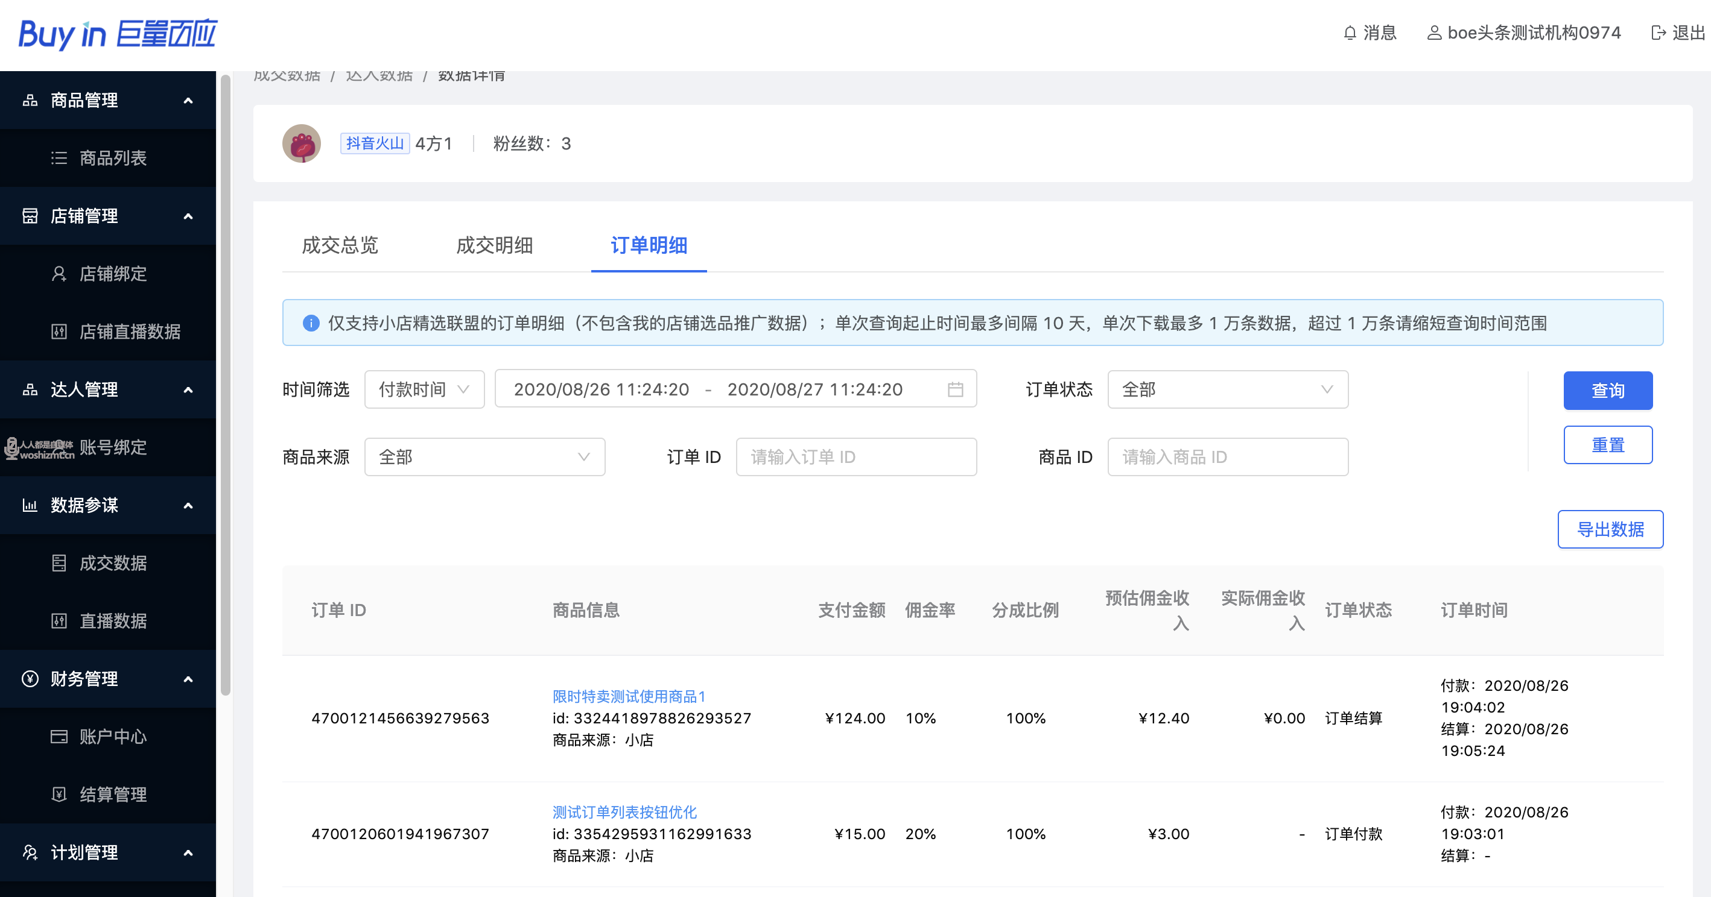Click the blue info icon in the notice banner
The height and width of the screenshot is (897, 1711).
click(x=310, y=323)
